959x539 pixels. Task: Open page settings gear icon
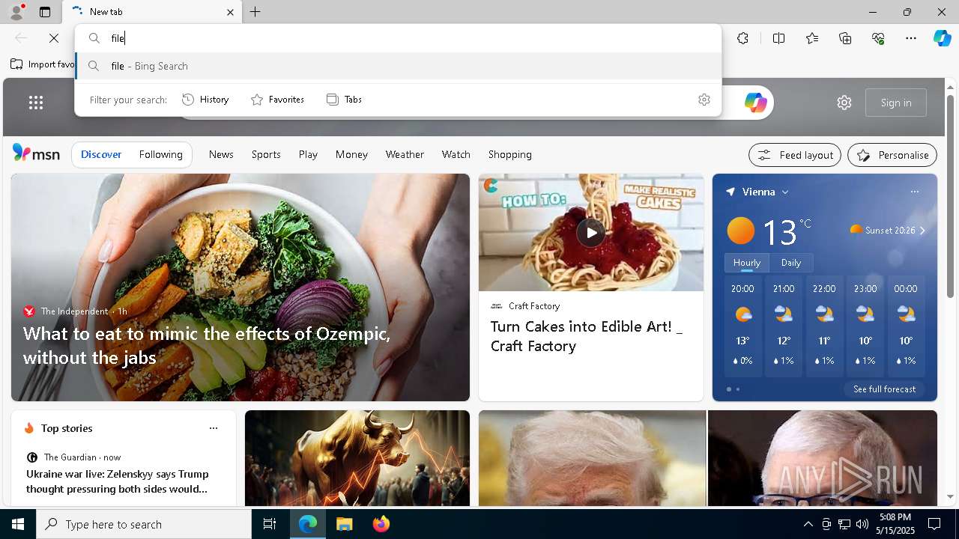(844, 103)
